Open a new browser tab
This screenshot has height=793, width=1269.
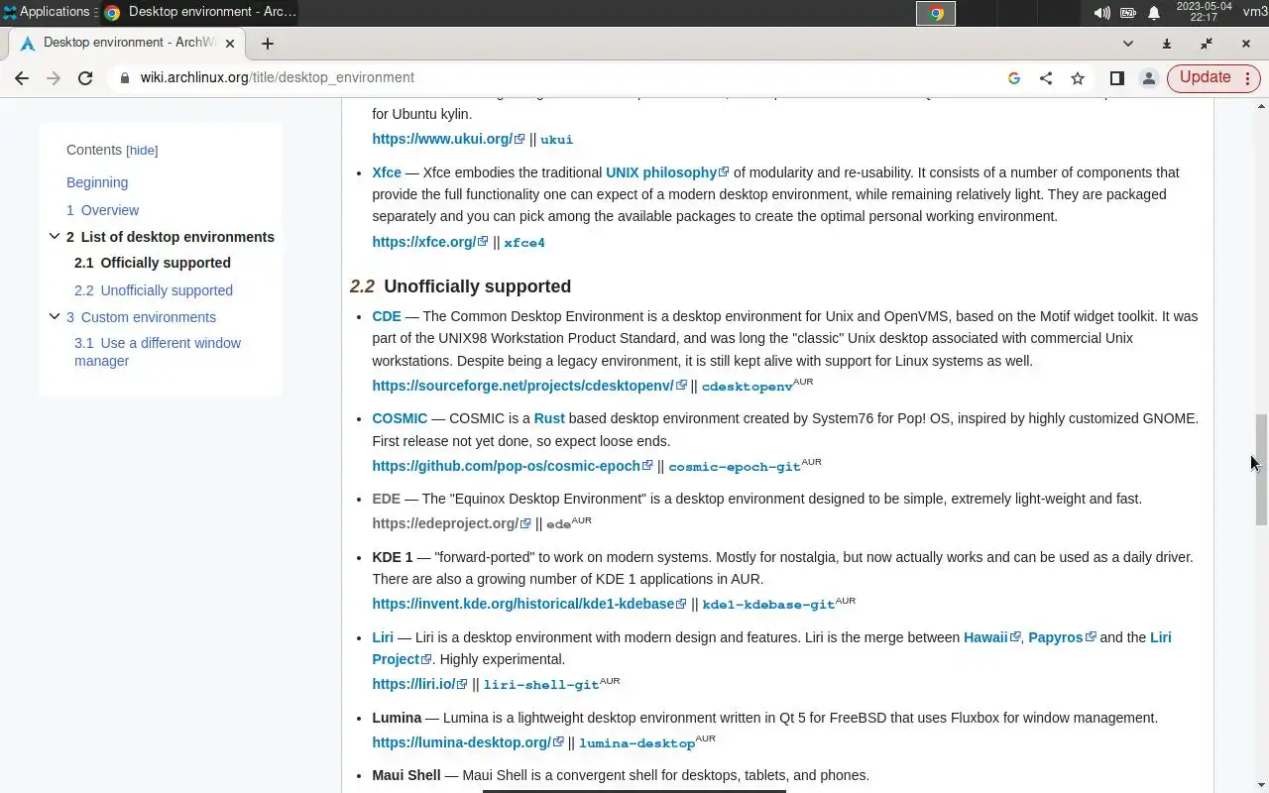coord(268,44)
